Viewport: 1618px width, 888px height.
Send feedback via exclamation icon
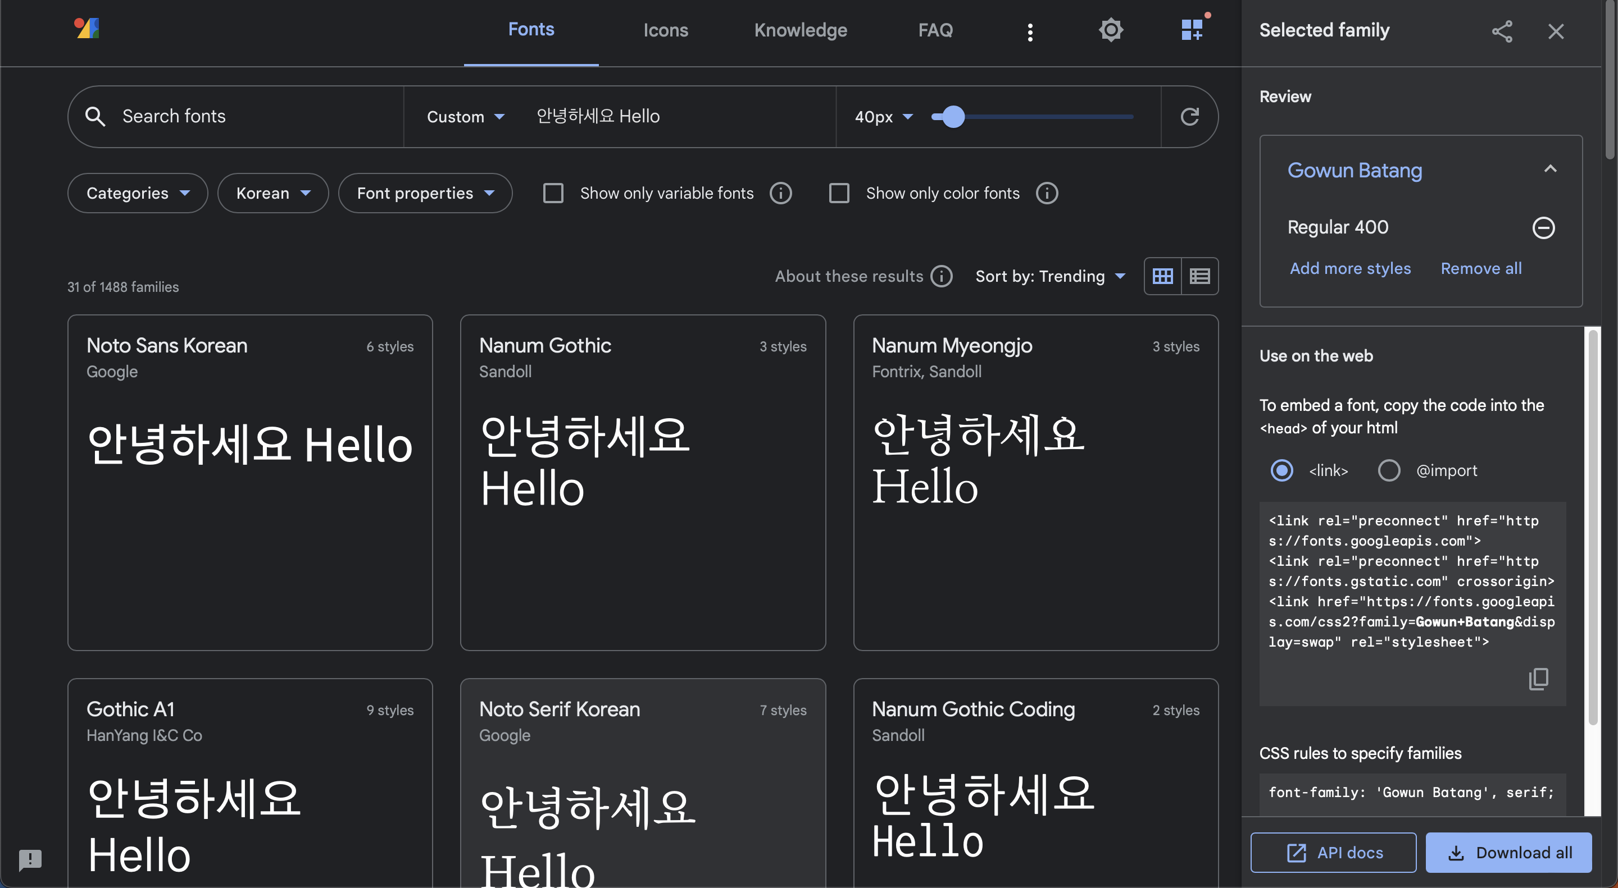pyautogui.click(x=30, y=859)
